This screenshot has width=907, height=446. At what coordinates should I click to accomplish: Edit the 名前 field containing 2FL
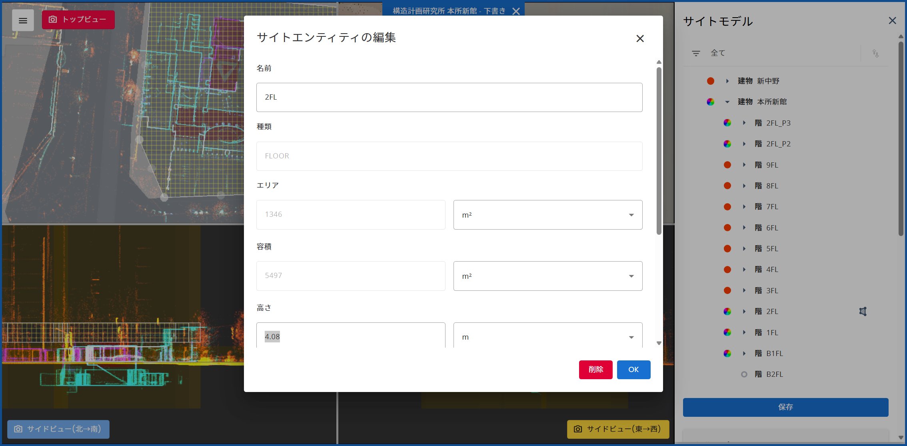point(449,97)
